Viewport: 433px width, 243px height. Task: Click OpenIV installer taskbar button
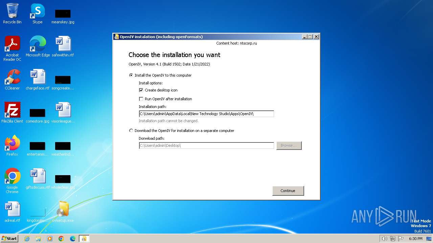84,239
